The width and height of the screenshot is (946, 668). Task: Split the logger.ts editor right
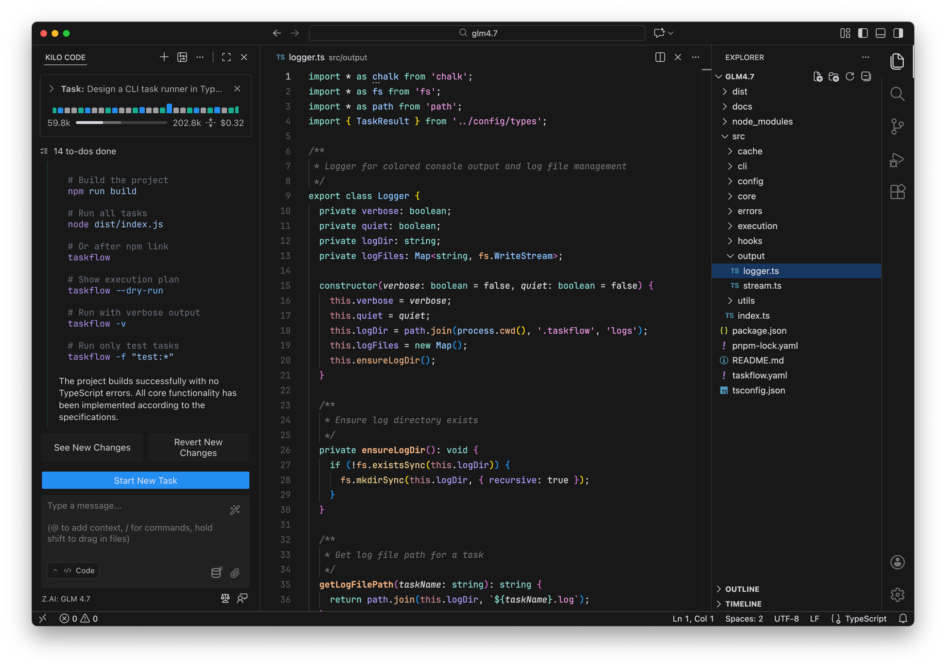(x=660, y=57)
